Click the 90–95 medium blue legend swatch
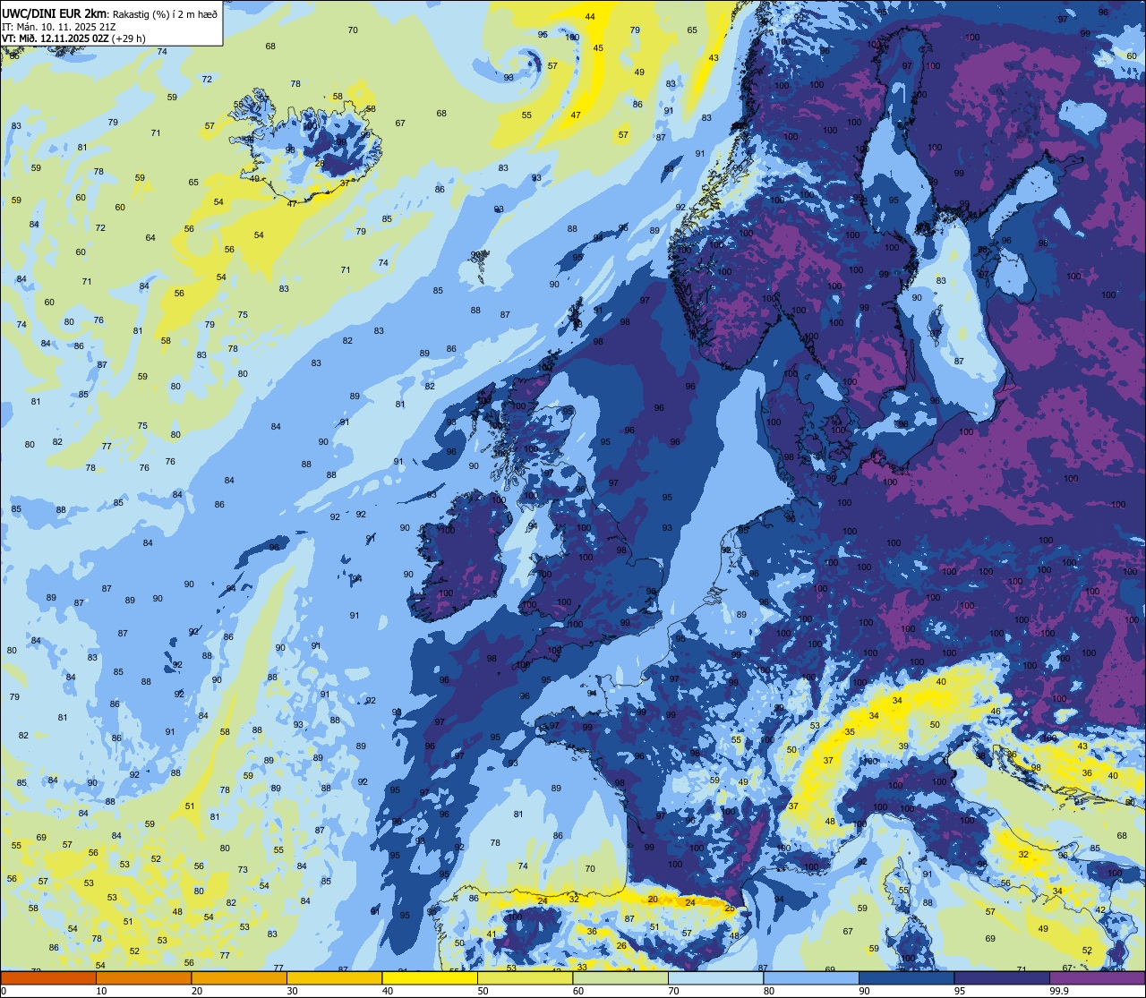Screen dimensions: 1146x998 [906, 977]
